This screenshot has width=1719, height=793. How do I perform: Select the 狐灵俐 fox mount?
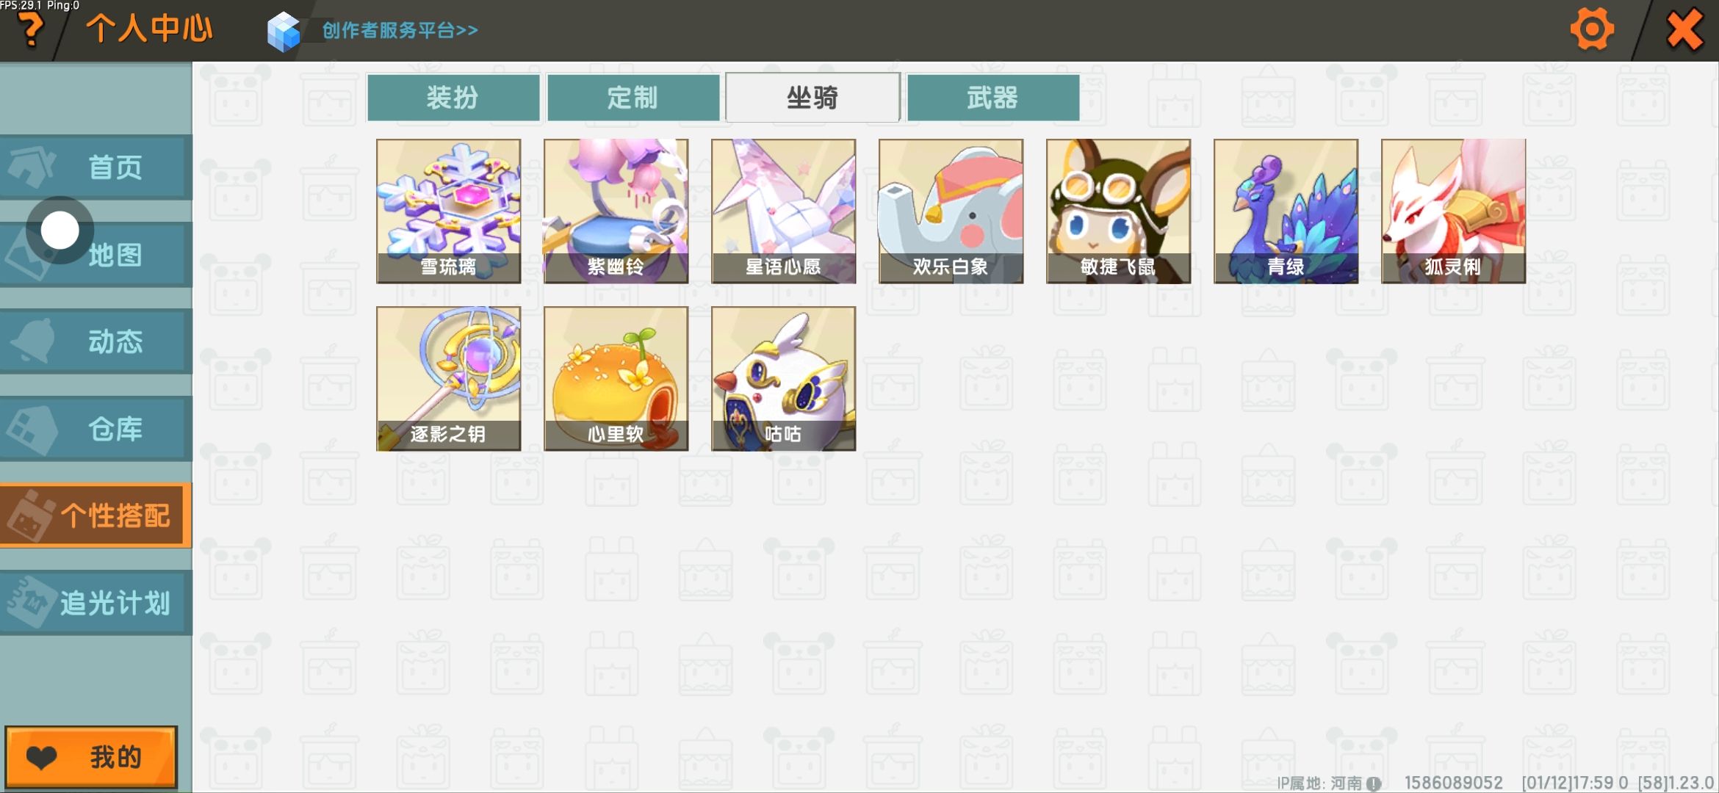point(1454,211)
